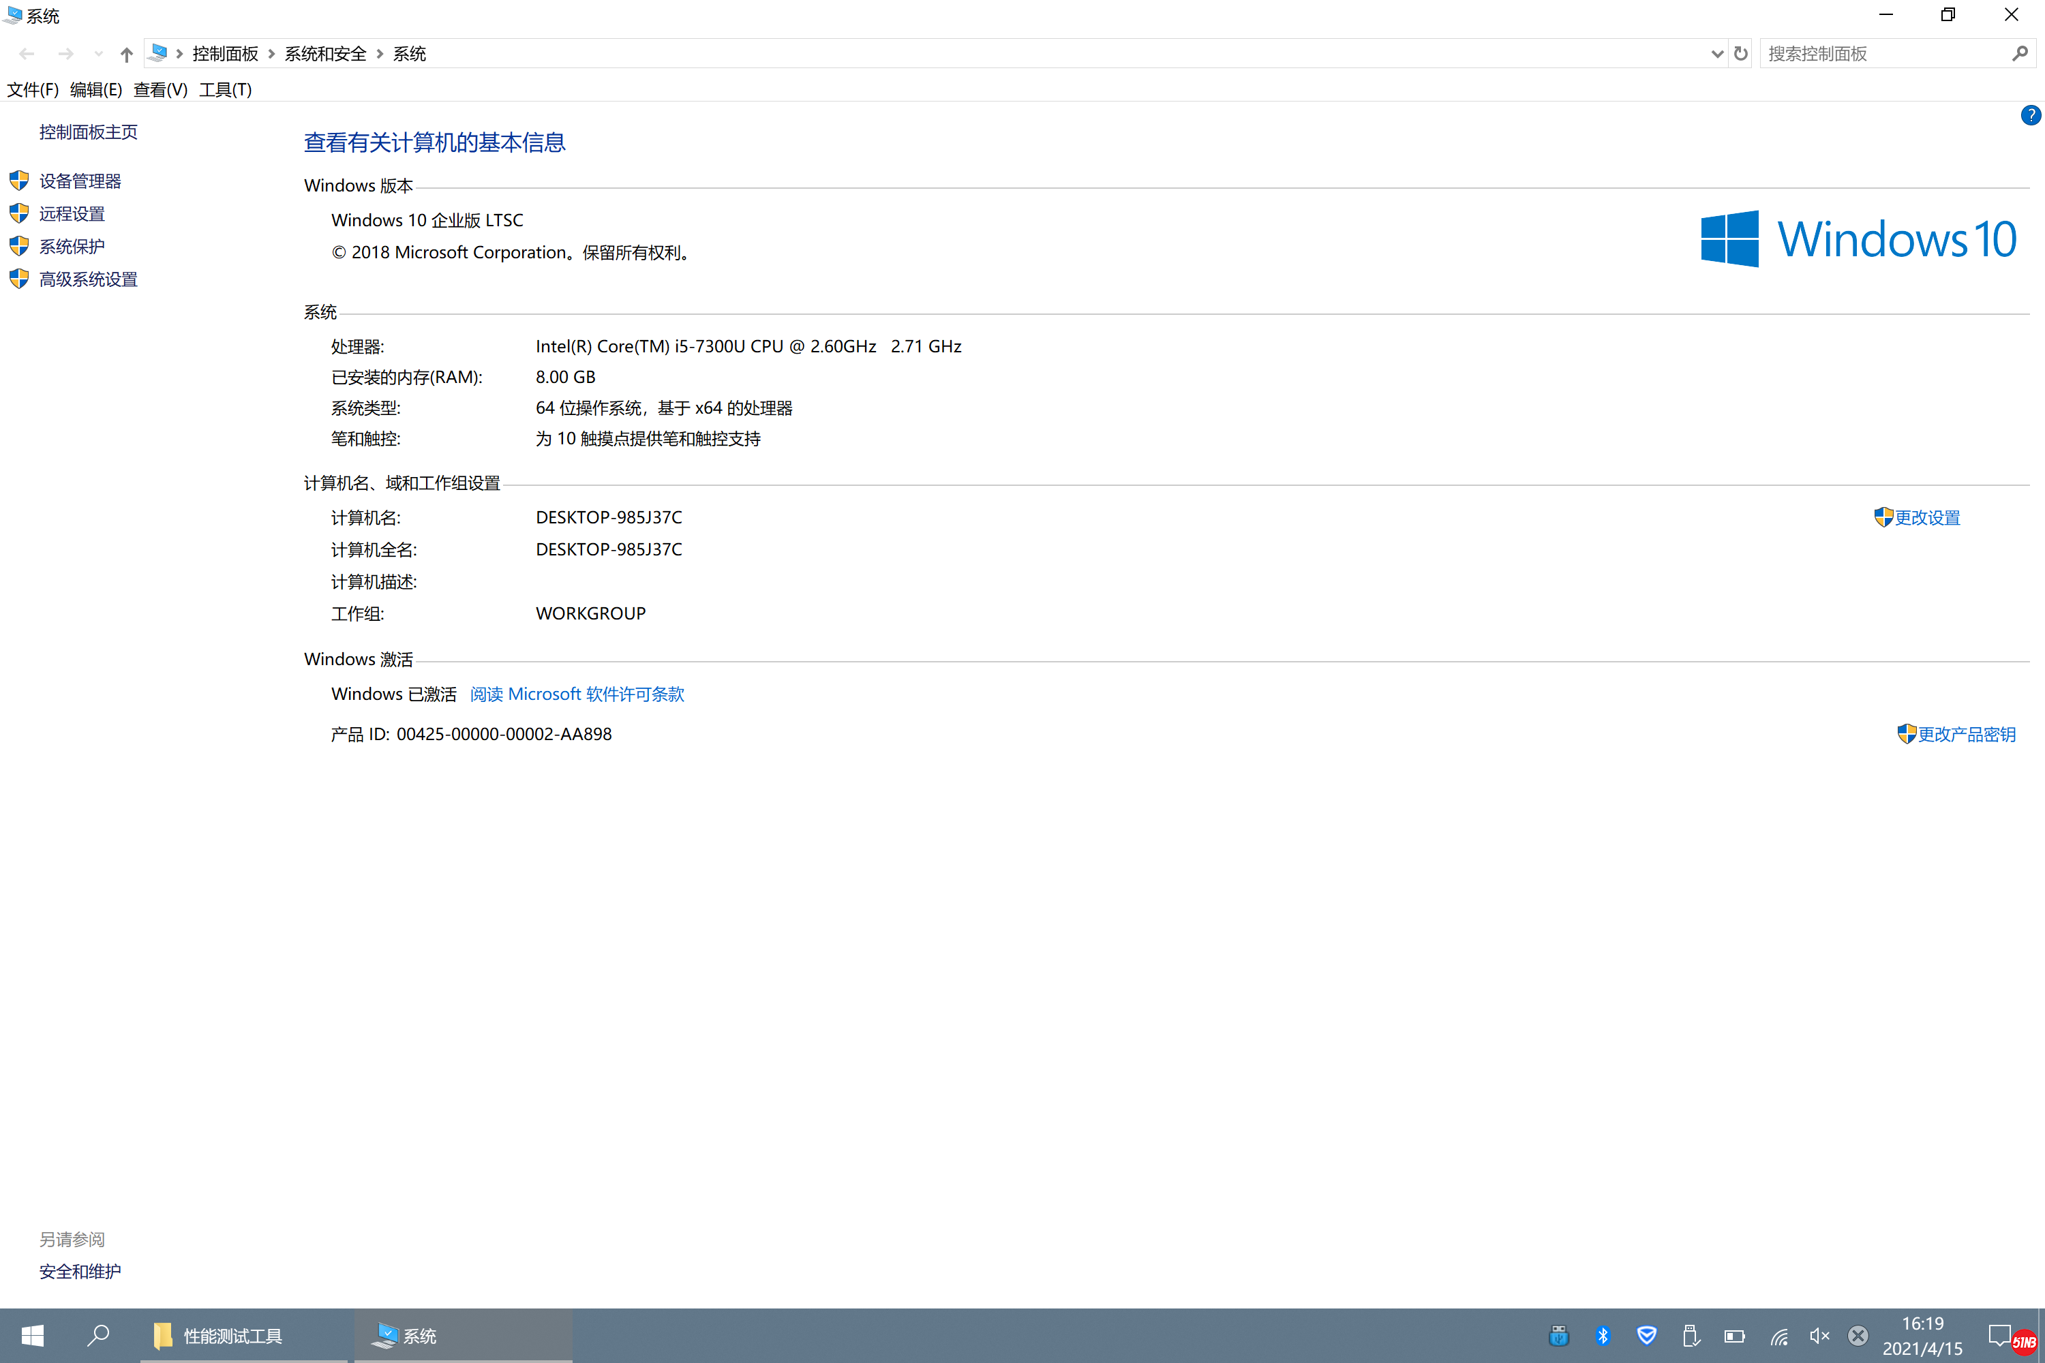Open the action center notification icon
2045x1363 pixels.
tap(1999, 1334)
